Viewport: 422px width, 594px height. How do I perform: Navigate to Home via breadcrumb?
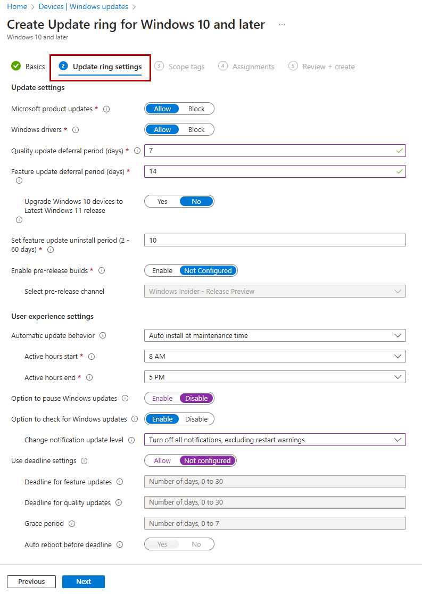(18, 6)
